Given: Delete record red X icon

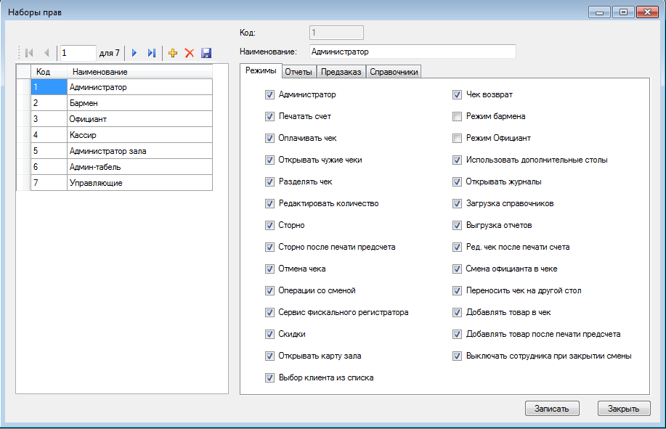Looking at the screenshot, I should click(x=190, y=53).
